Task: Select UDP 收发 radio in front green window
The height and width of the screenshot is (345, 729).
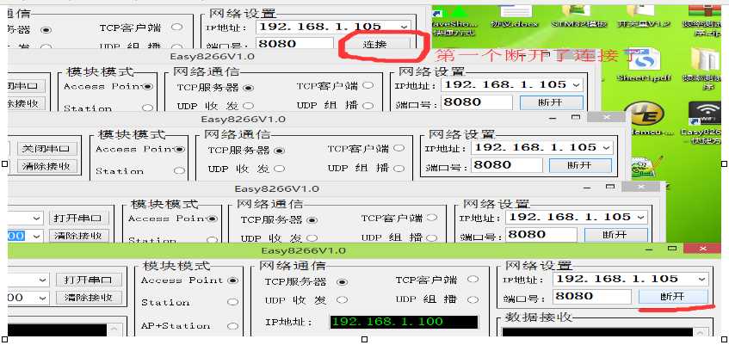Action: (342, 300)
